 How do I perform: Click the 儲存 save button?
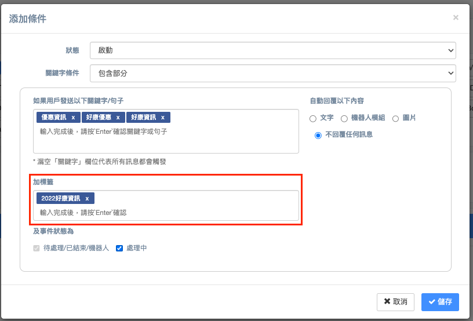[440, 302]
